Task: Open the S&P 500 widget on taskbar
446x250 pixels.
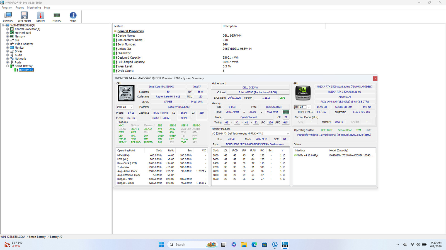Action: pos(14,244)
